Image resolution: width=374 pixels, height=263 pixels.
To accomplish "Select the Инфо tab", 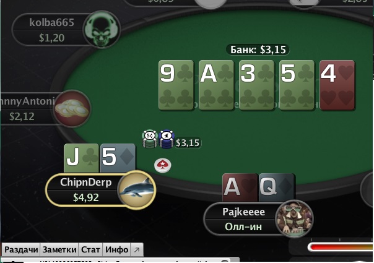I will (116, 249).
